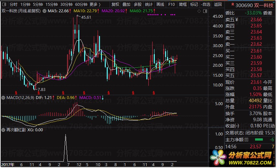Click the 外盘 23175 value
The image size is (277, 168).
255,107
